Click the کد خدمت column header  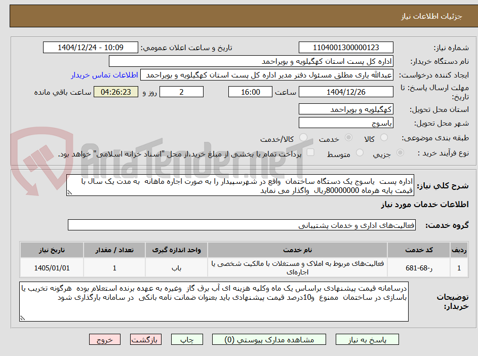pos(419,250)
